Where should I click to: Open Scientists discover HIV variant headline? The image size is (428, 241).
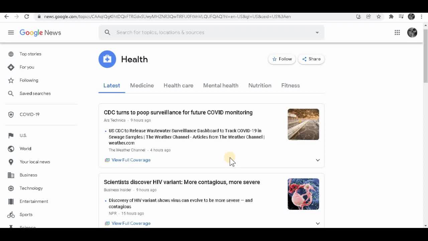[182, 182]
